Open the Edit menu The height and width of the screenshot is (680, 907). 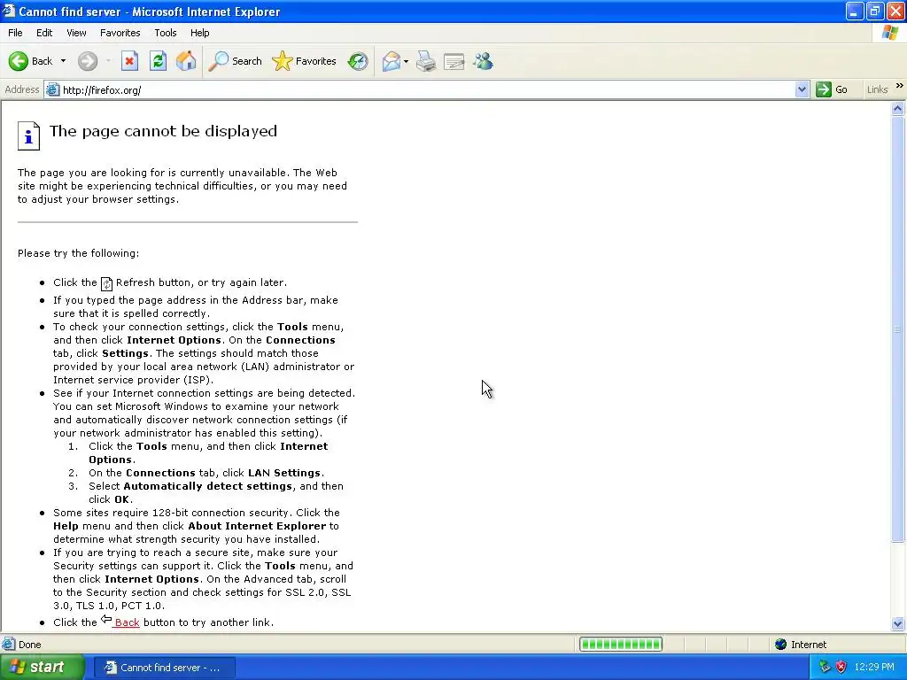click(44, 33)
